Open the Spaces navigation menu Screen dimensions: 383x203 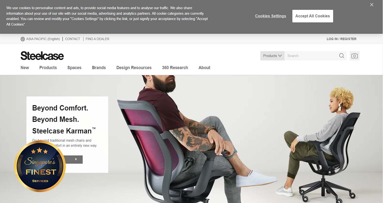(x=74, y=68)
